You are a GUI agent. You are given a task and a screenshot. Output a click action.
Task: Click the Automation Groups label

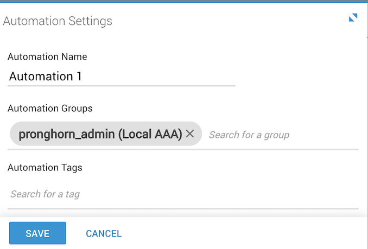point(50,108)
